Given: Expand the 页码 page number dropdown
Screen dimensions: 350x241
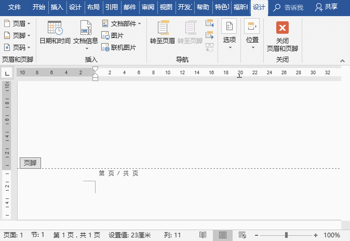Looking at the screenshot, I should pos(17,47).
